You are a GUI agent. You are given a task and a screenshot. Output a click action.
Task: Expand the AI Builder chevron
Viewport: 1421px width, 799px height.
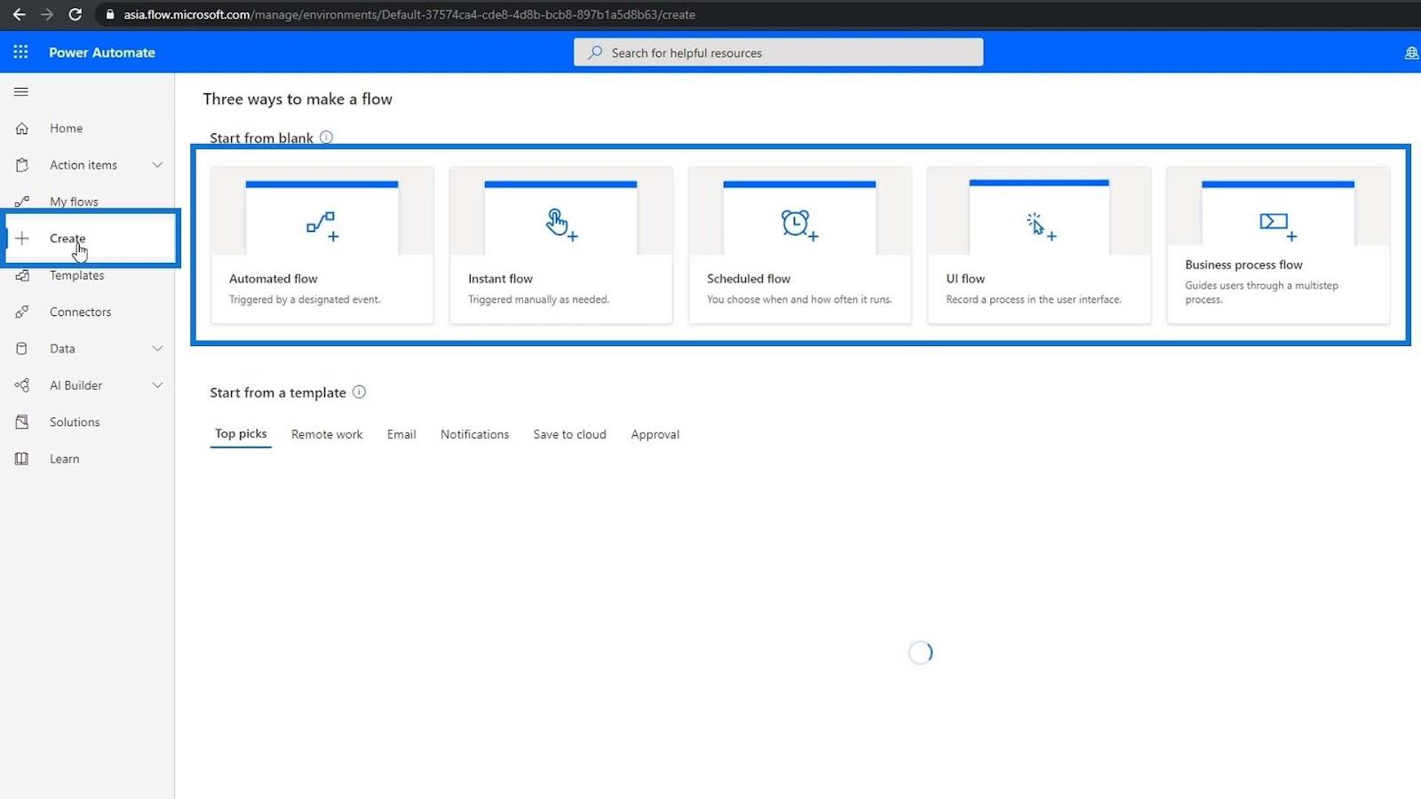pyautogui.click(x=157, y=385)
